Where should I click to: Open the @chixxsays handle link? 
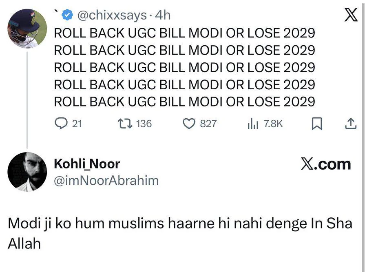coord(111,15)
